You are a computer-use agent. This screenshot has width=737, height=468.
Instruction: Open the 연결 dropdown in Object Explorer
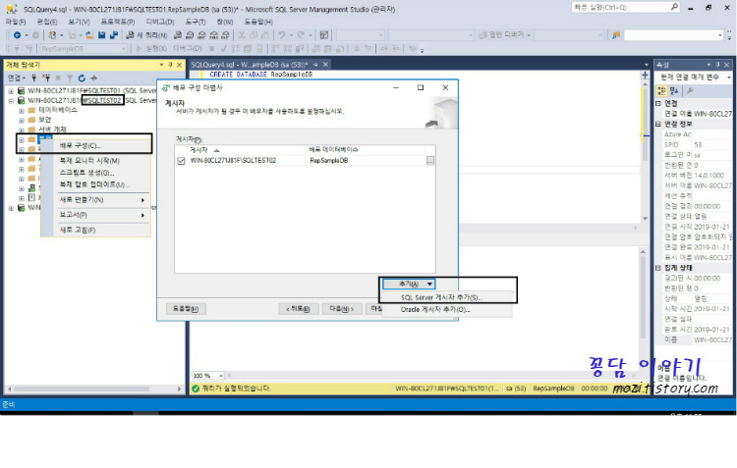(x=17, y=78)
